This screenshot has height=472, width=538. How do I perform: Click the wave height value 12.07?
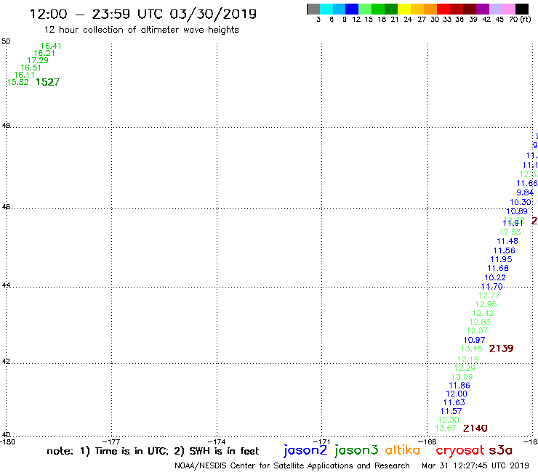pos(477,331)
